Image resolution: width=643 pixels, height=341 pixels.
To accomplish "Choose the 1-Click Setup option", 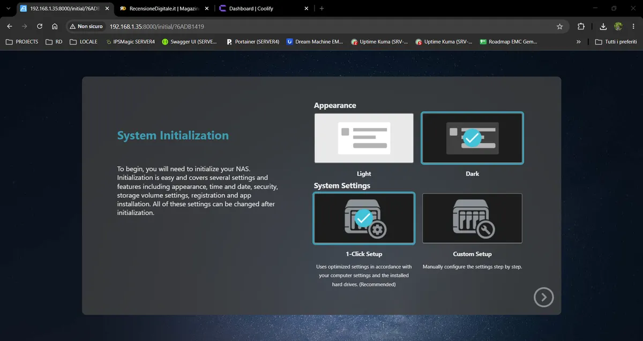I will (x=364, y=218).
